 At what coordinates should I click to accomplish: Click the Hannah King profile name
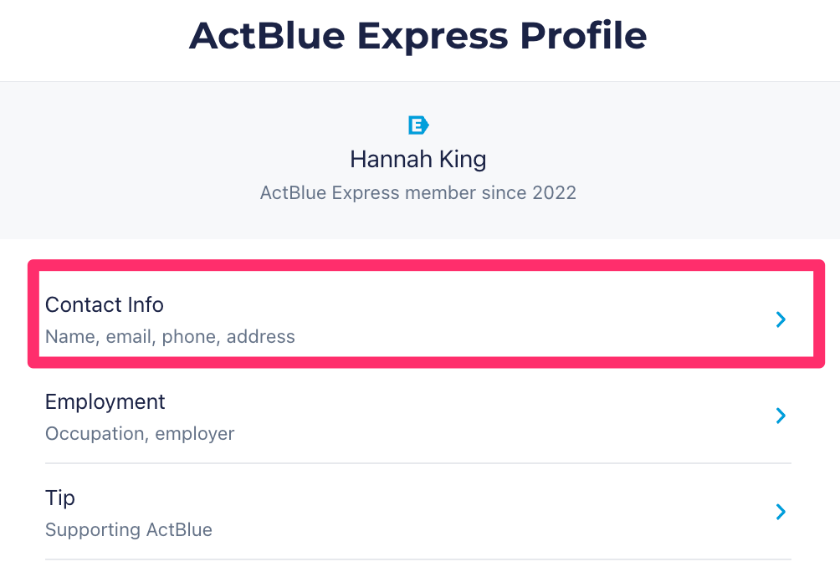click(x=418, y=159)
